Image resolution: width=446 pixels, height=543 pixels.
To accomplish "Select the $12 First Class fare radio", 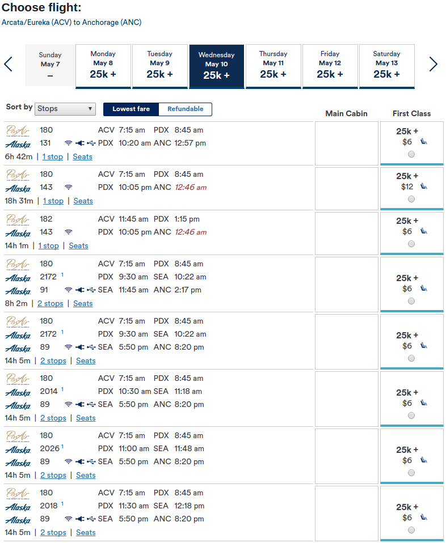I will coord(411,199).
